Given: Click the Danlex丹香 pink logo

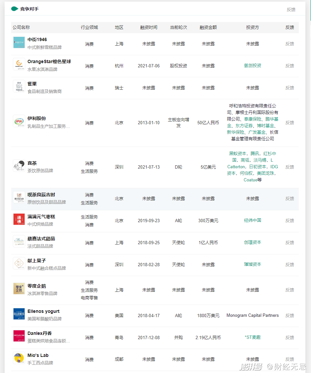Looking at the screenshot, I should coord(19,337).
